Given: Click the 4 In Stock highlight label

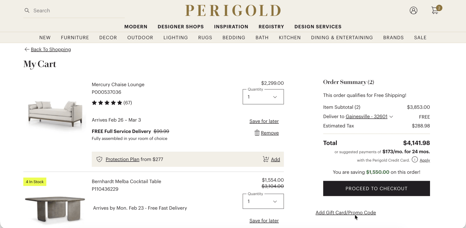Looking at the screenshot, I should pos(34,182).
